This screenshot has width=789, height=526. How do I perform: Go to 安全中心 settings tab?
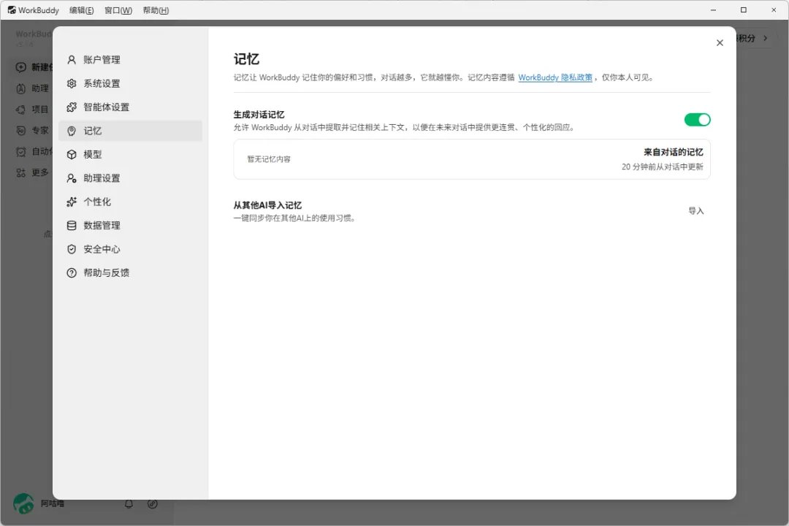pos(130,249)
